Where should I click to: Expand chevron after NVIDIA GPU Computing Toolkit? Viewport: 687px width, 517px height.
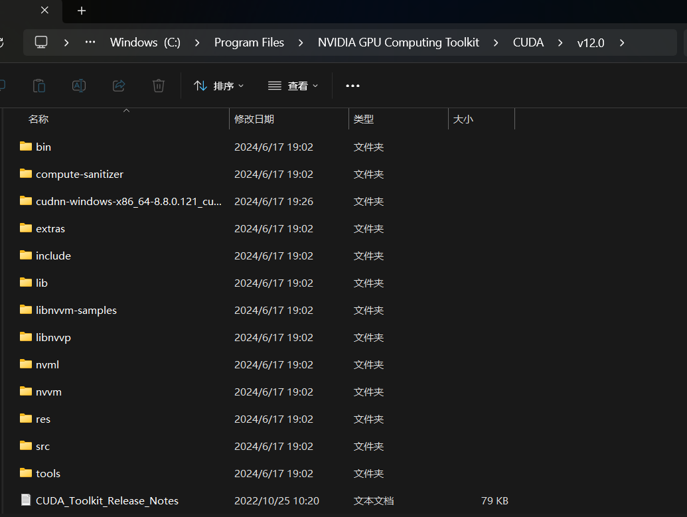pos(496,42)
